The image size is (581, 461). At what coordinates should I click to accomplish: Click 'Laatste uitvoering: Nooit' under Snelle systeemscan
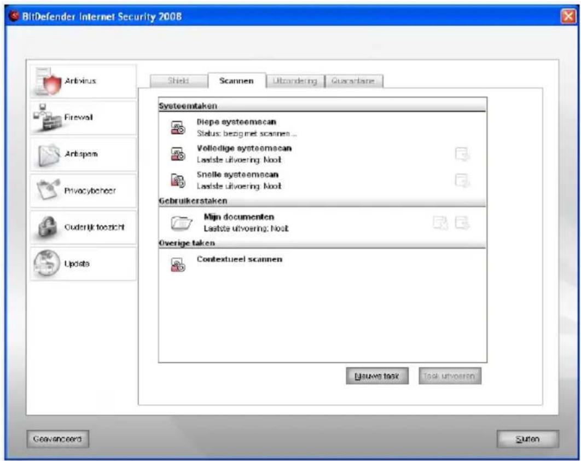pos(239,186)
